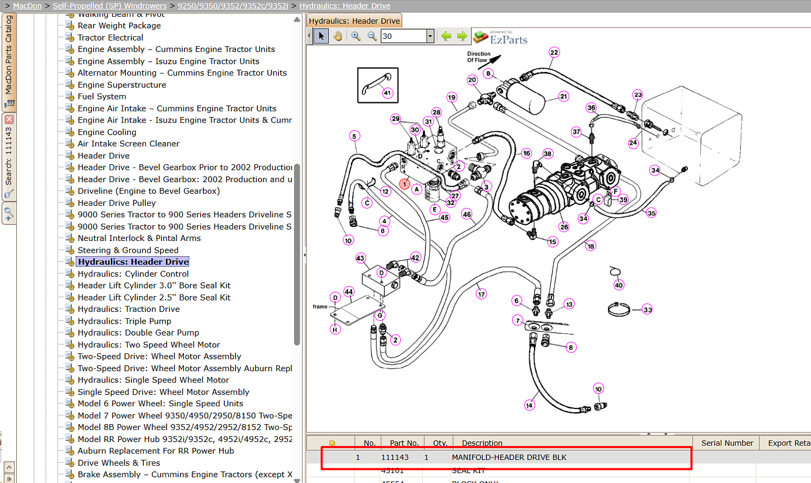Click the Auburn Replacement page icon
Image resolution: width=811 pixels, height=483 pixels.
coord(70,451)
